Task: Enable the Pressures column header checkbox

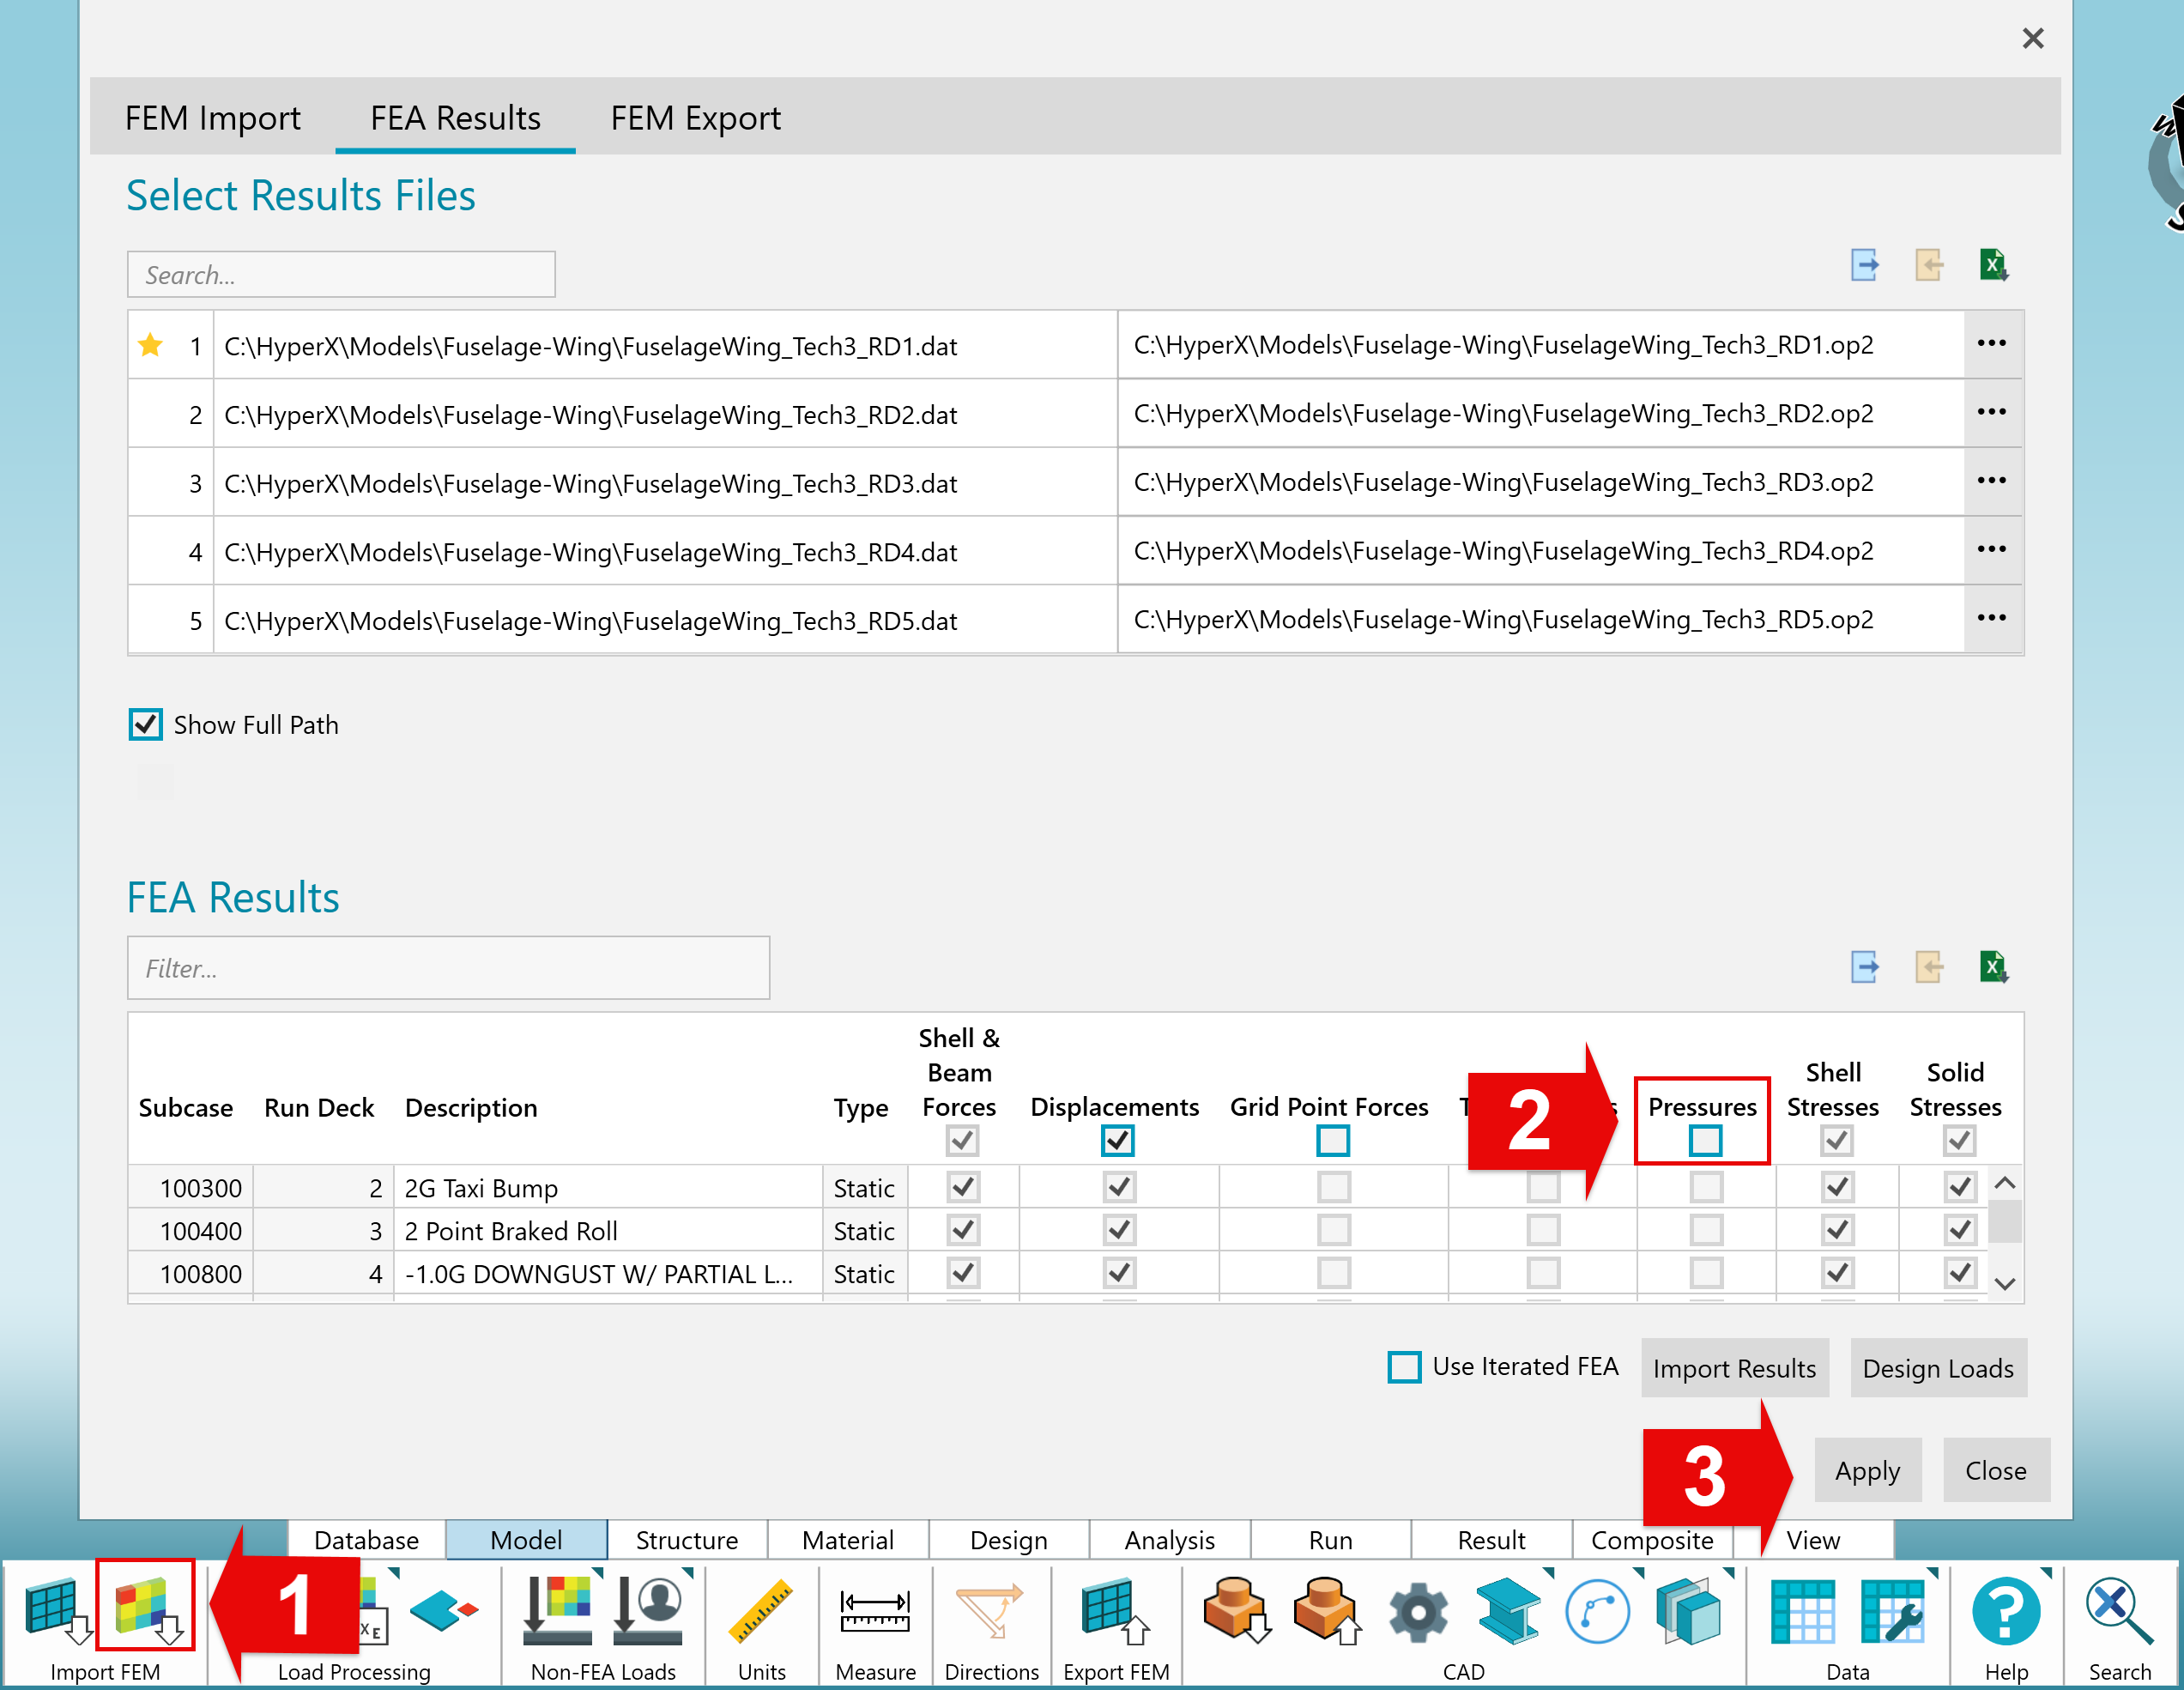Action: pyautogui.click(x=1705, y=1140)
